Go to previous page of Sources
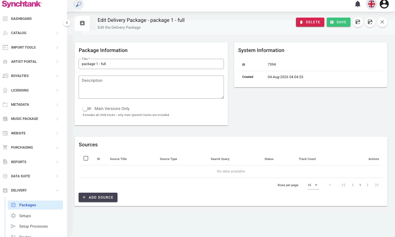Image resolution: width=395 pixels, height=237 pixels. click(353, 185)
